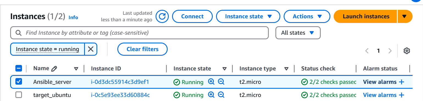Select the target_ubuntu instance checkbox
The height and width of the screenshot is (101, 423).
tap(19, 95)
